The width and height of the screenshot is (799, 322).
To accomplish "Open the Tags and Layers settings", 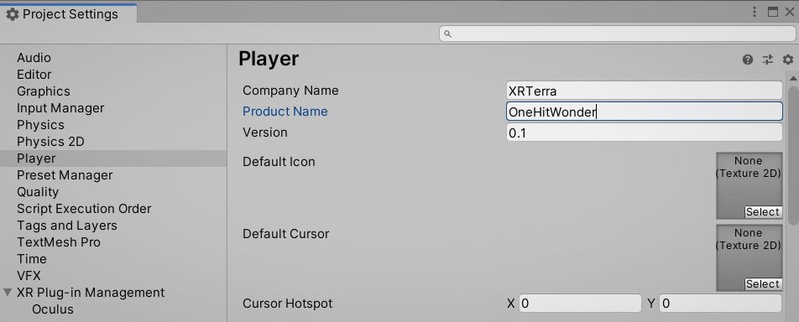I will pos(67,226).
